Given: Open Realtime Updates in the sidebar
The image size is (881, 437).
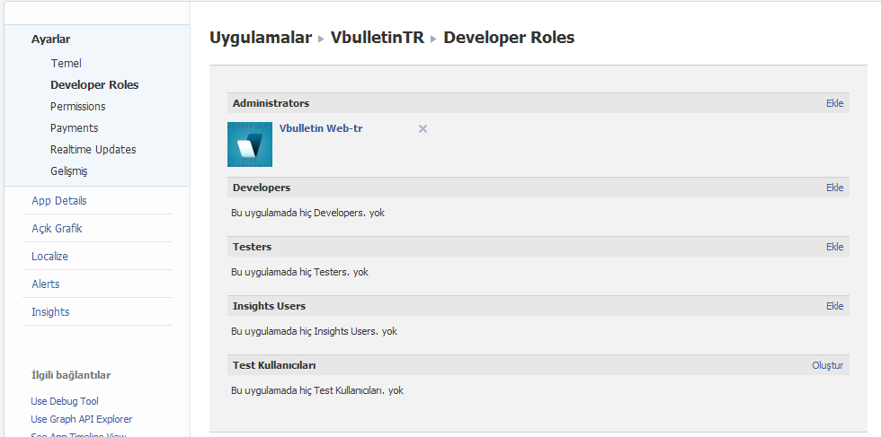Looking at the screenshot, I should (93, 150).
